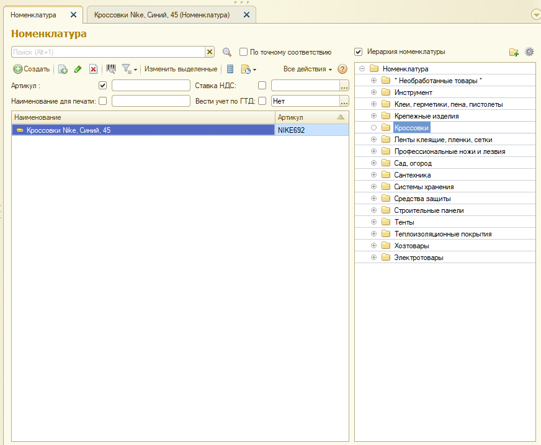
Task: Expand the Инструмент folder in the tree
Action: [373, 92]
